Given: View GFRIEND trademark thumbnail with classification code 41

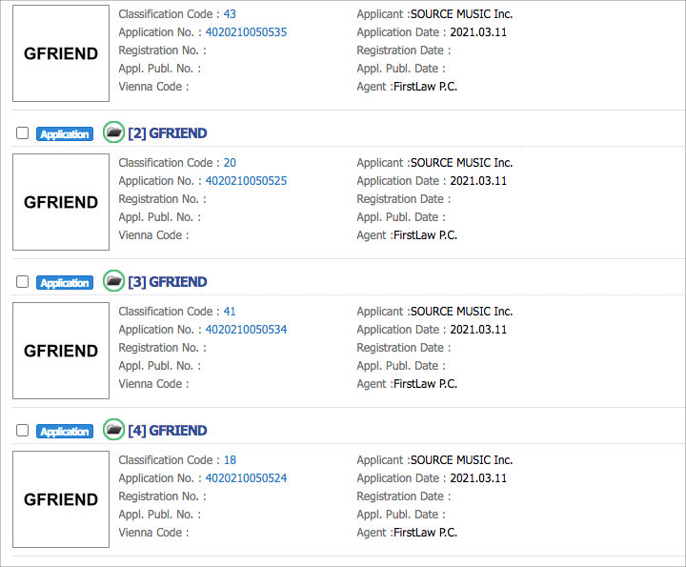Looking at the screenshot, I should [61, 351].
